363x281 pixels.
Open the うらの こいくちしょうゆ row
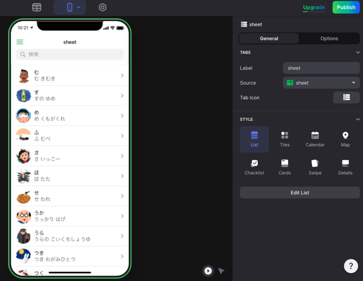coord(70,236)
